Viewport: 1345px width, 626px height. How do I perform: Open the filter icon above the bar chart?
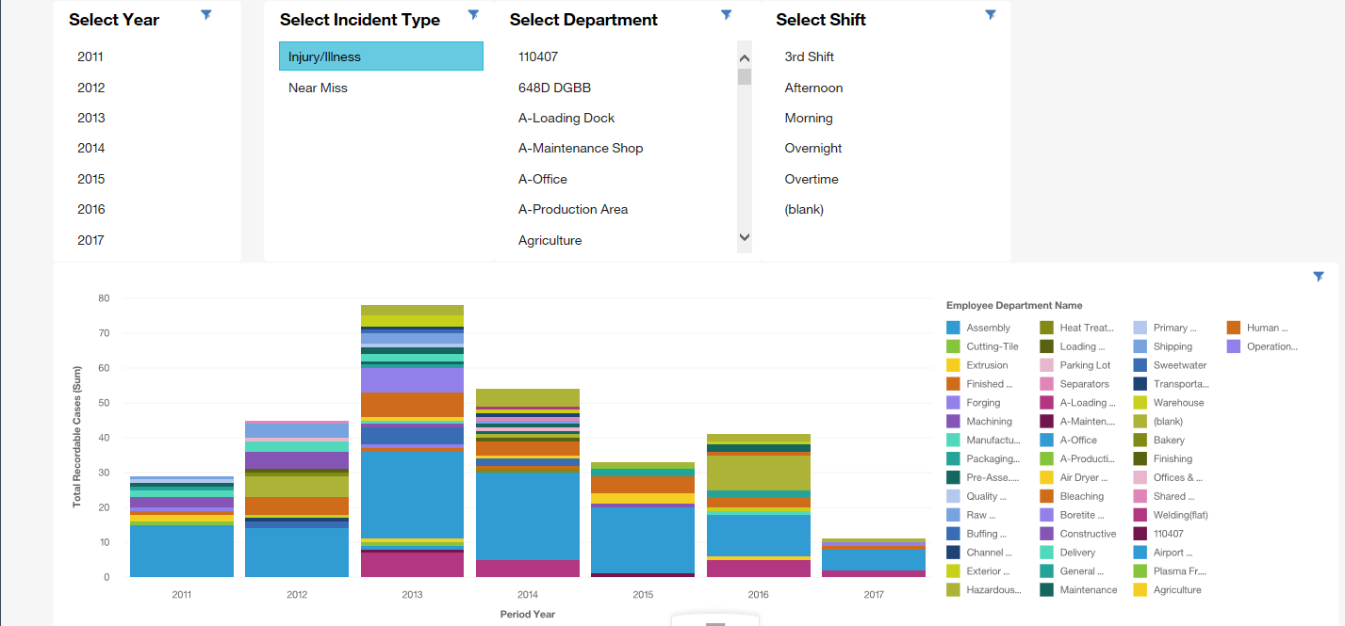1318,276
